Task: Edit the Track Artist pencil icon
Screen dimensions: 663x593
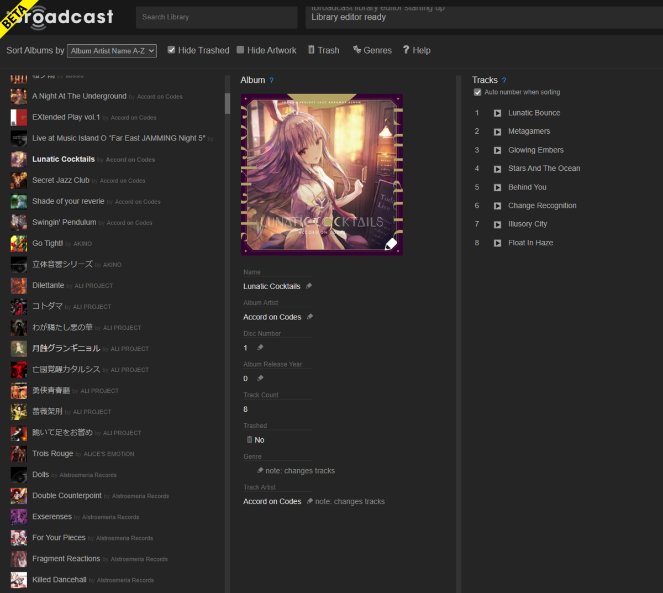Action: pyautogui.click(x=310, y=501)
